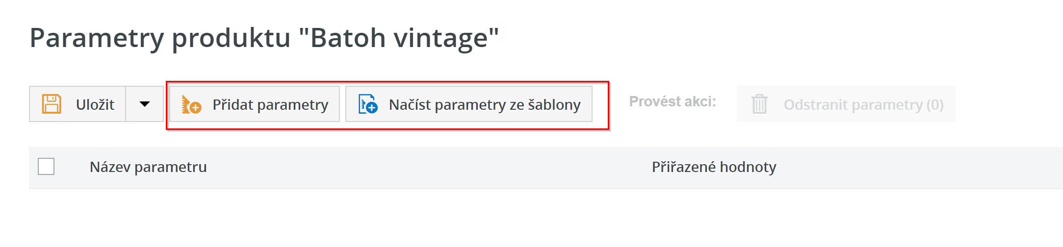Open save options split-button caret

tap(144, 104)
